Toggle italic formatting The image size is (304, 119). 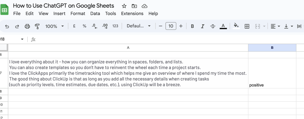[202, 26]
